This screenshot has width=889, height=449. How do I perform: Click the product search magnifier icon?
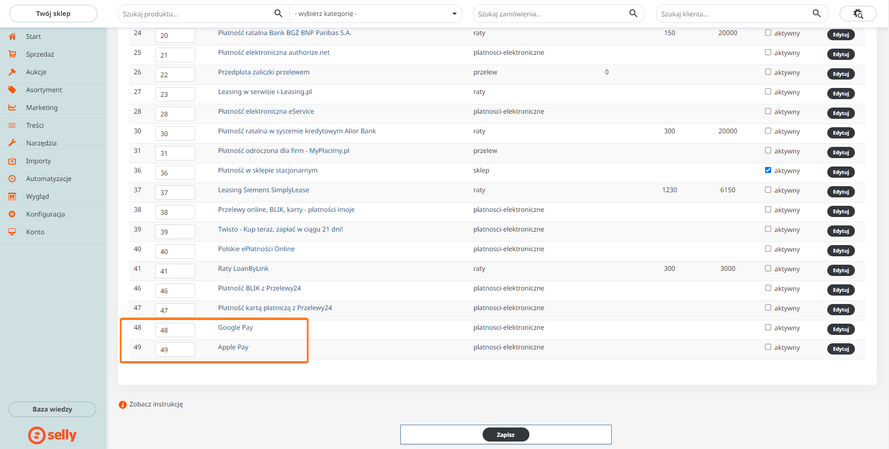click(x=278, y=14)
